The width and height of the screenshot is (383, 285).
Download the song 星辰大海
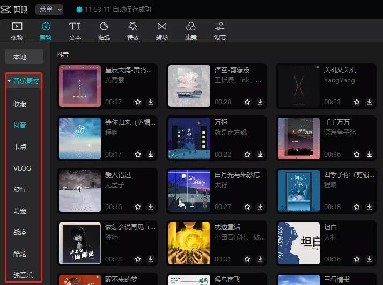point(151,102)
